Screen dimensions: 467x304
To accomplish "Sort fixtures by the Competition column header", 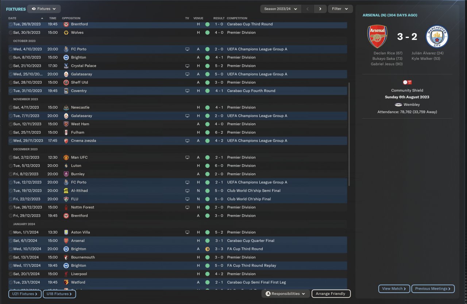I will 237,18.
